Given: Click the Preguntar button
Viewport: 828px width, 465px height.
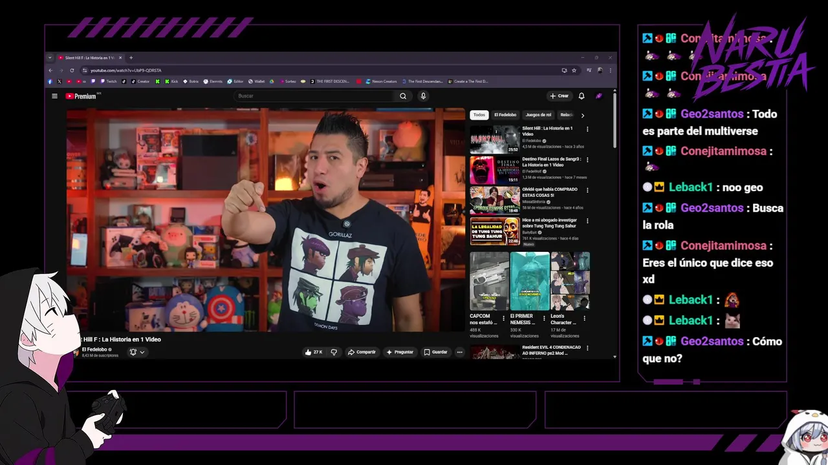Looking at the screenshot, I should click(x=400, y=352).
